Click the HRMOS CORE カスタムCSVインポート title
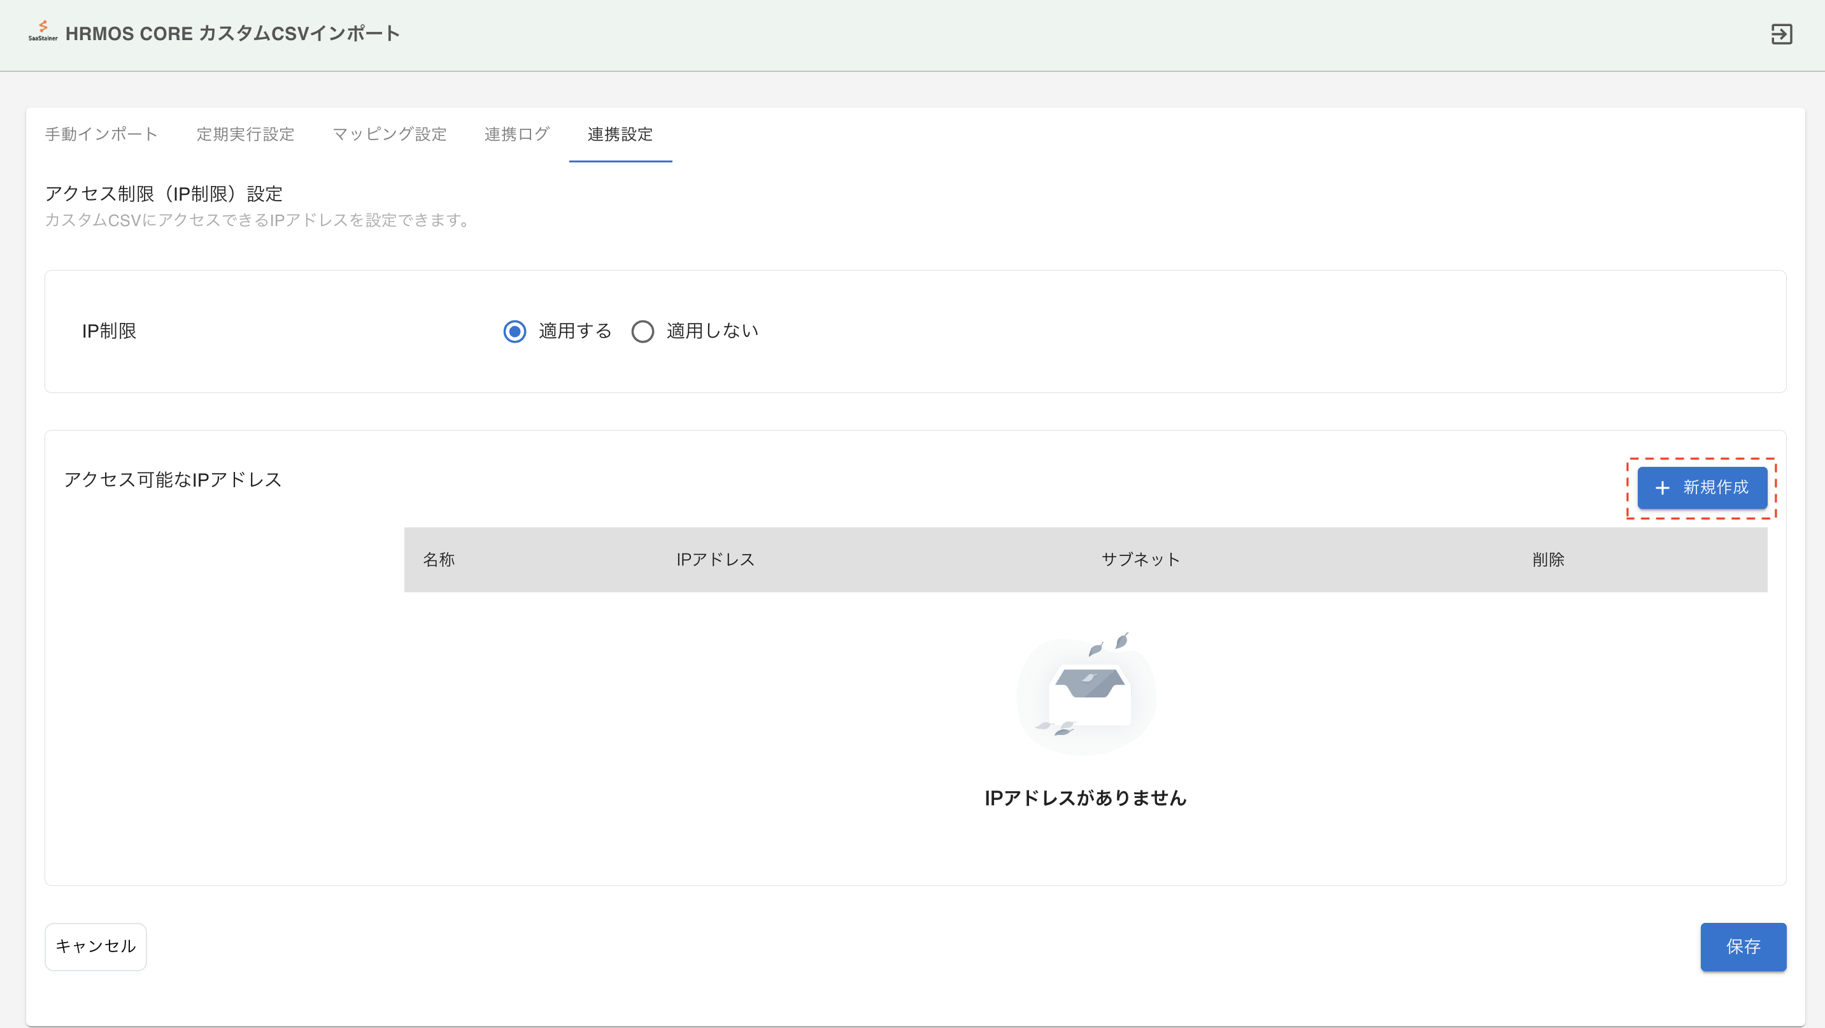Image resolution: width=1825 pixels, height=1028 pixels. click(232, 33)
